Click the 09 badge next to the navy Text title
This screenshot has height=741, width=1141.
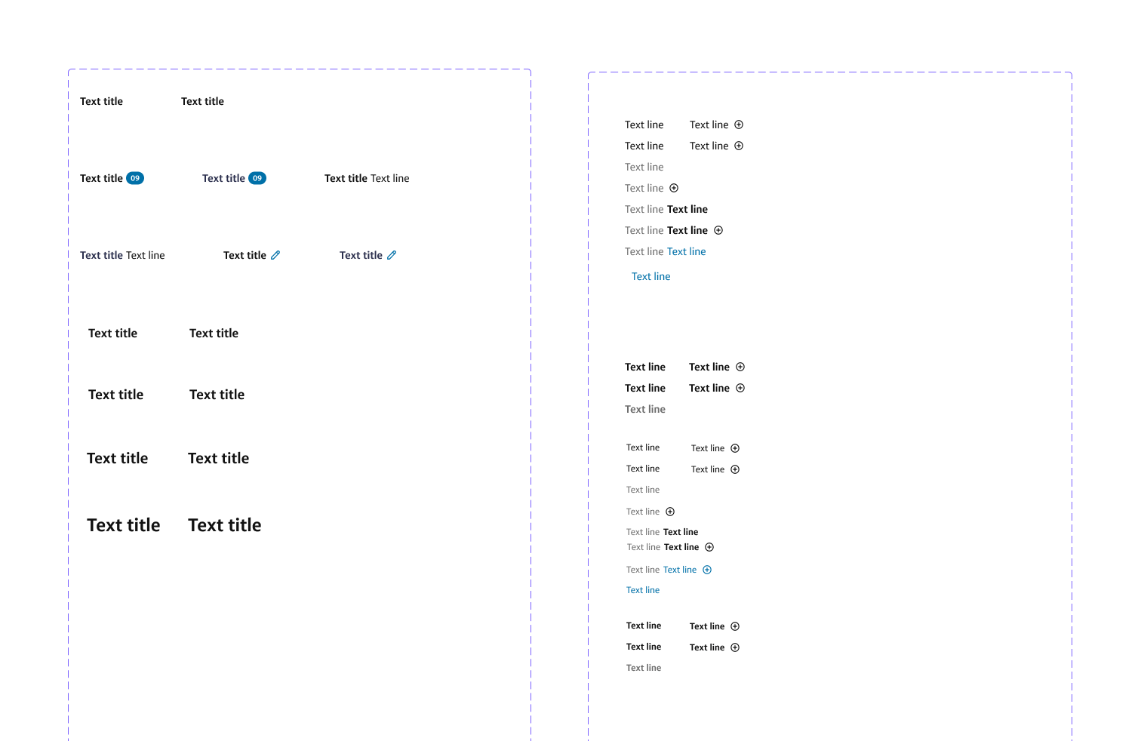tap(257, 178)
